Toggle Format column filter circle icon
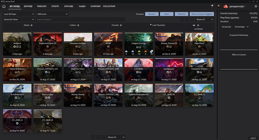 (x=121, y=25)
